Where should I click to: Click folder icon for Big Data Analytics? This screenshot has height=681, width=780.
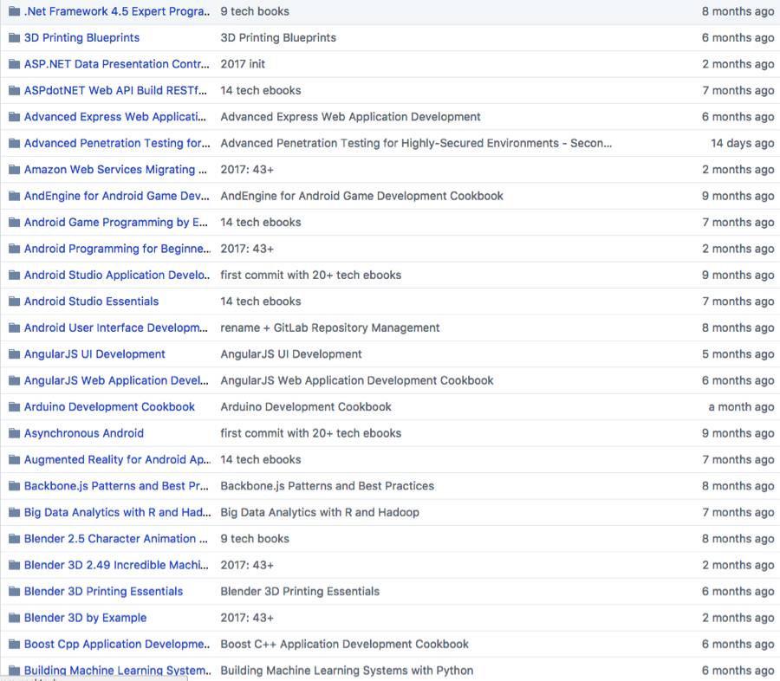tap(15, 512)
